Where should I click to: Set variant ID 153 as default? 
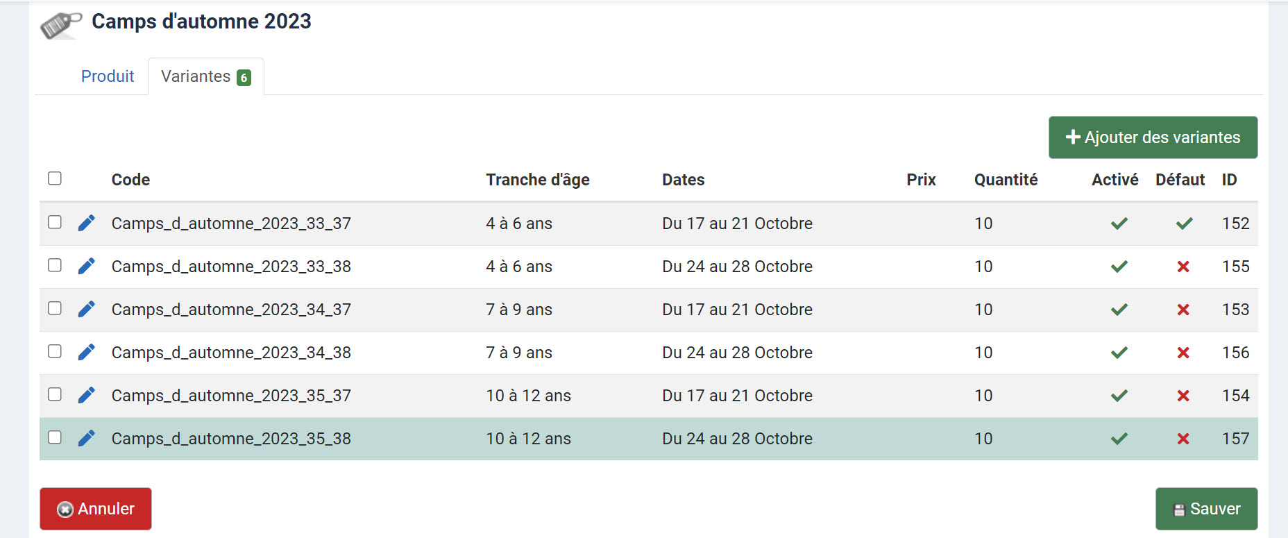coord(1183,310)
